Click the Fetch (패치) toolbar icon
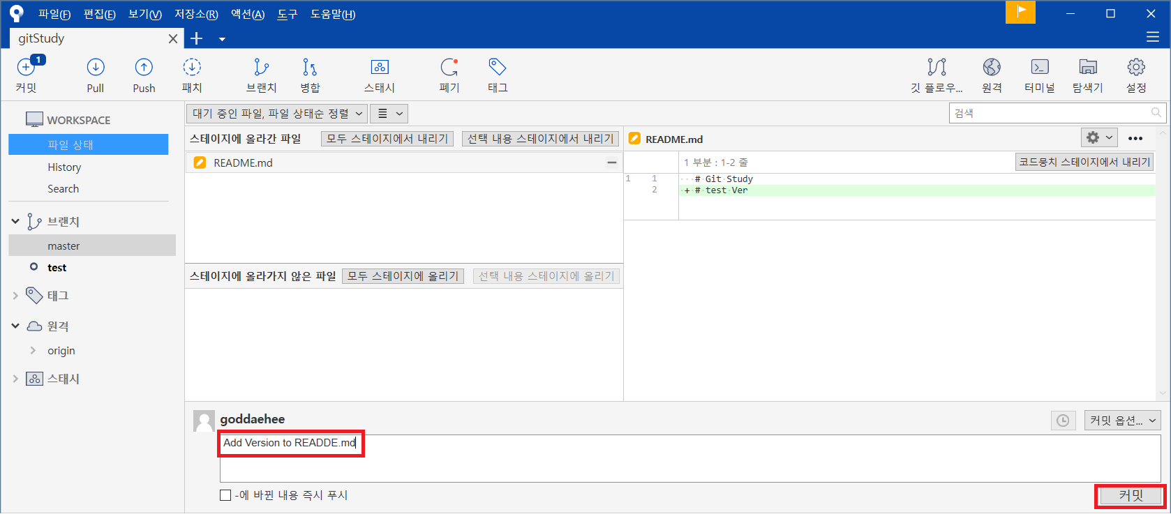Image resolution: width=1171 pixels, height=514 pixels. coord(192,67)
